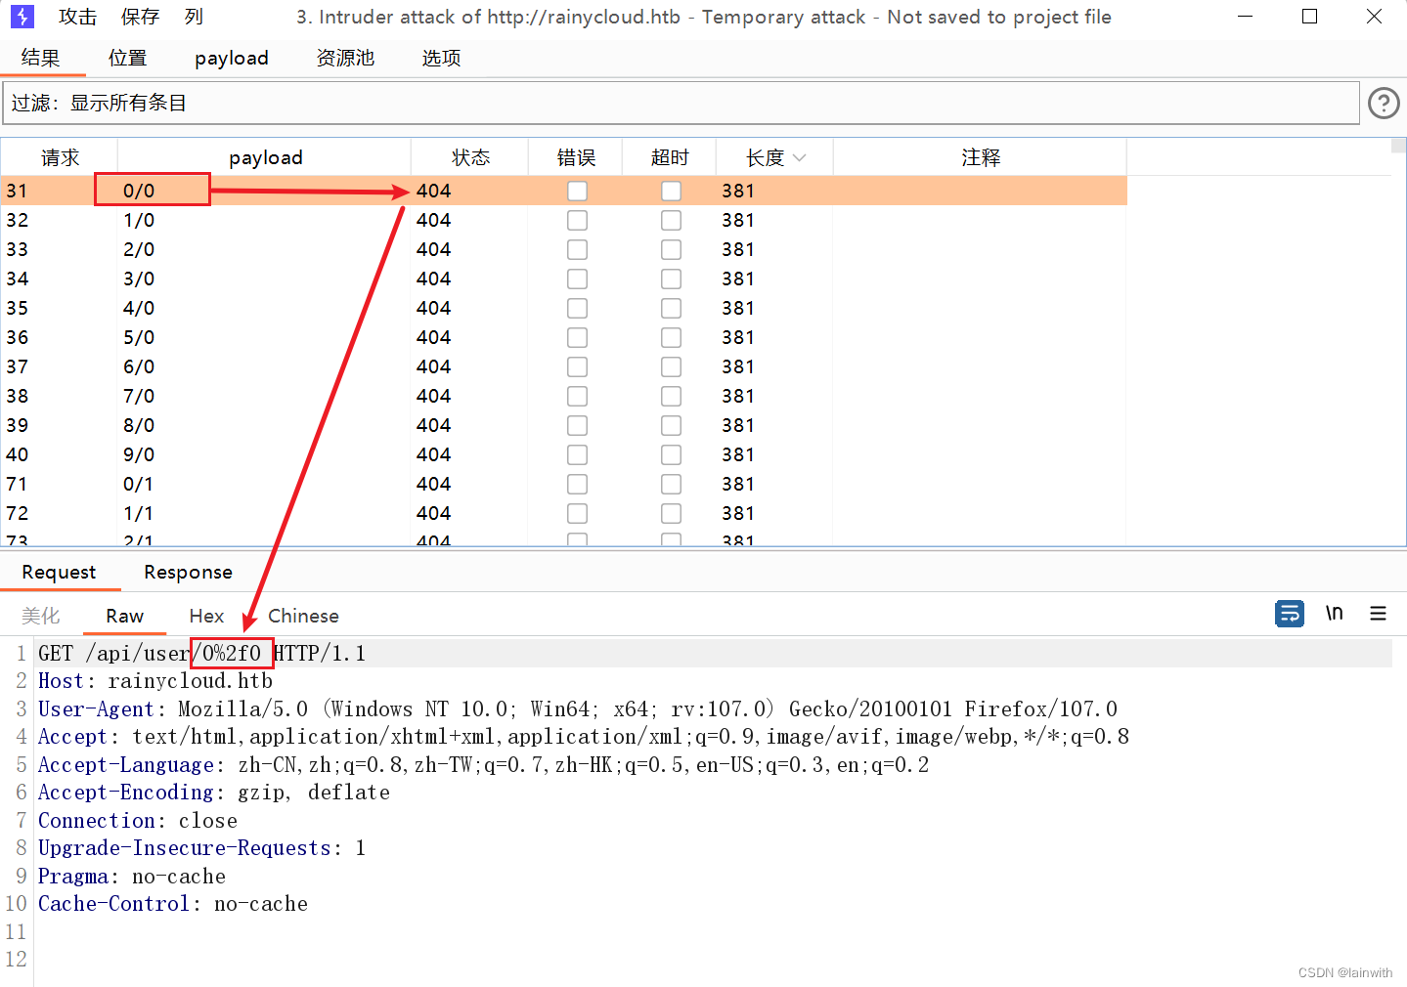The width and height of the screenshot is (1407, 987).
Task: Toggle 超时 checkbox for request 33
Action: pos(671,249)
